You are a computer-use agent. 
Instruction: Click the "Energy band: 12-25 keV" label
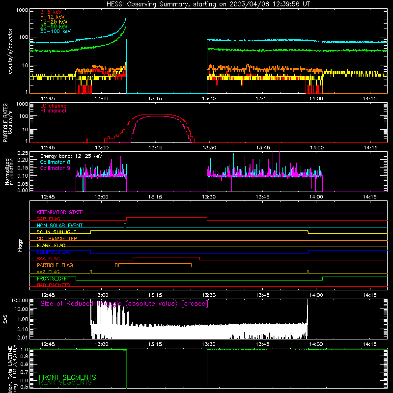pos(71,156)
